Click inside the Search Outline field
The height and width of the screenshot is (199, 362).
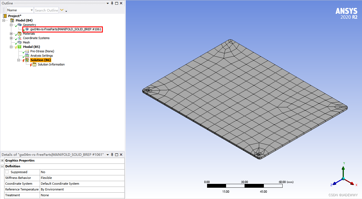(x=46, y=10)
